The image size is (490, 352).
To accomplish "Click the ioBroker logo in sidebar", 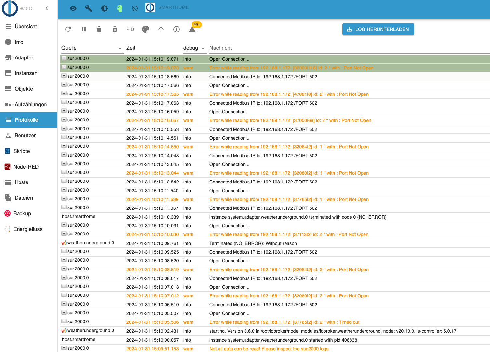I will [10, 8].
